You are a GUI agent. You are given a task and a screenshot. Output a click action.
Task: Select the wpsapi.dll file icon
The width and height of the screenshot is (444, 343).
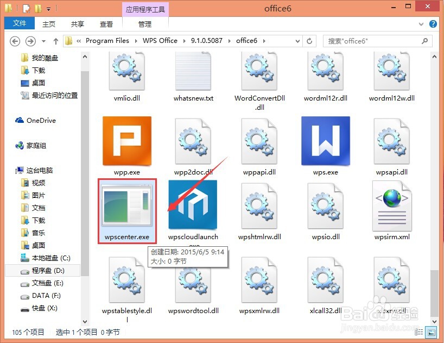pyautogui.click(x=392, y=141)
